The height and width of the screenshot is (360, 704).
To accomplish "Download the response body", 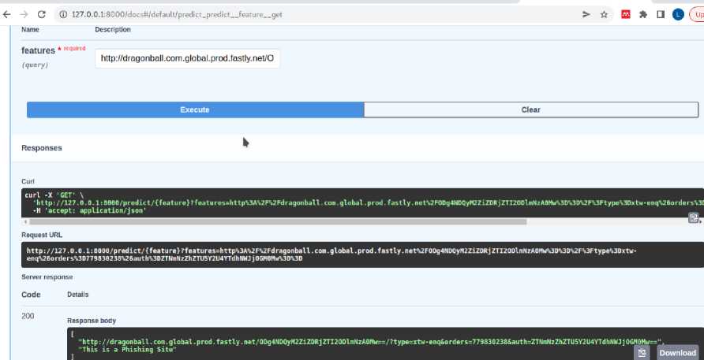I will 677,352.
